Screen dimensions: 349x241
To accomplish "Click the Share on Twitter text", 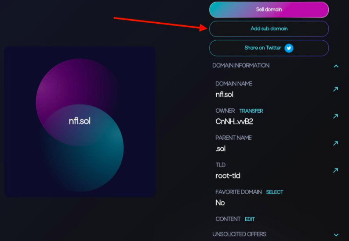I will click(x=263, y=48).
